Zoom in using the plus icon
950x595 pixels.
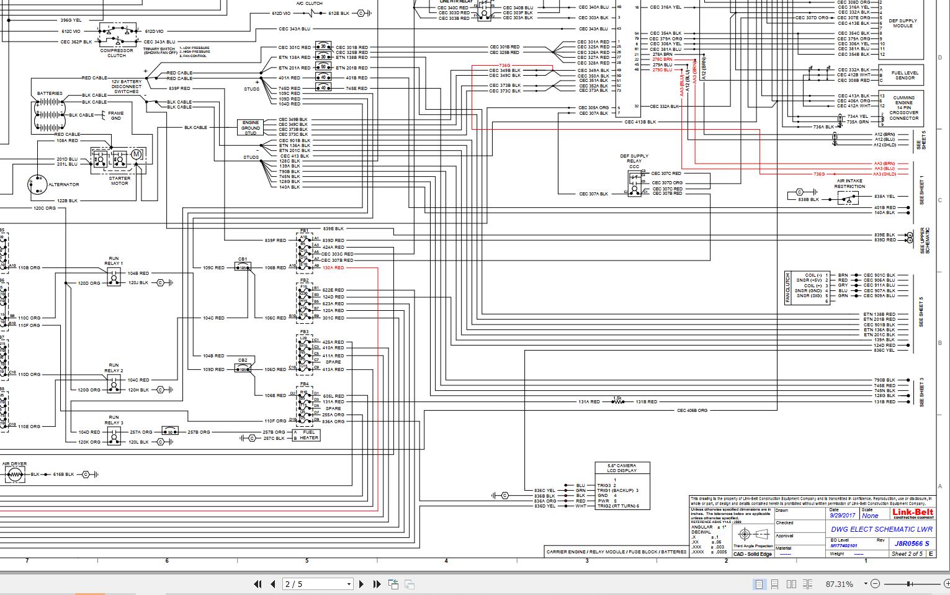pos(946,584)
